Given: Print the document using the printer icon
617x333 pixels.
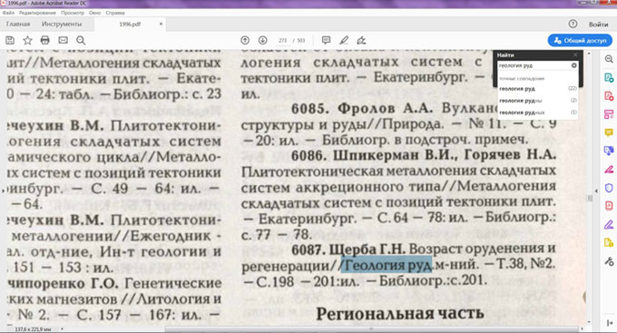Looking at the screenshot, I should pos(45,40).
